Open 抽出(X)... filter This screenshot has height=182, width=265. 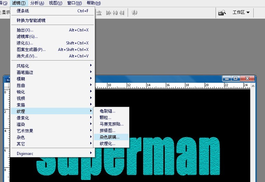point(53,30)
